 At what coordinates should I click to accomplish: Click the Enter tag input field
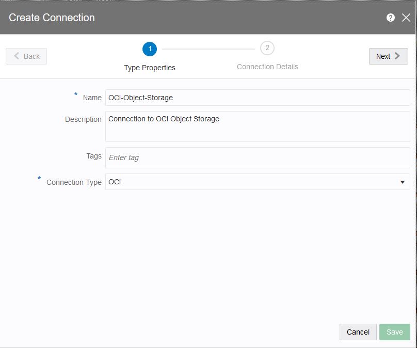tap(258, 157)
